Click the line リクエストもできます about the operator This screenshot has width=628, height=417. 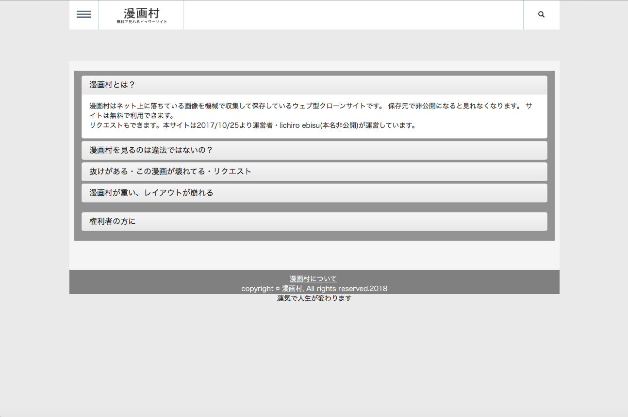tap(253, 125)
